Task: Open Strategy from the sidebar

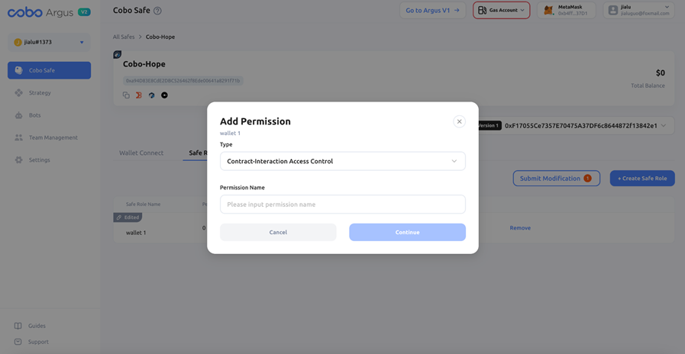Action: pyautogui.click(x=40, y=93)
